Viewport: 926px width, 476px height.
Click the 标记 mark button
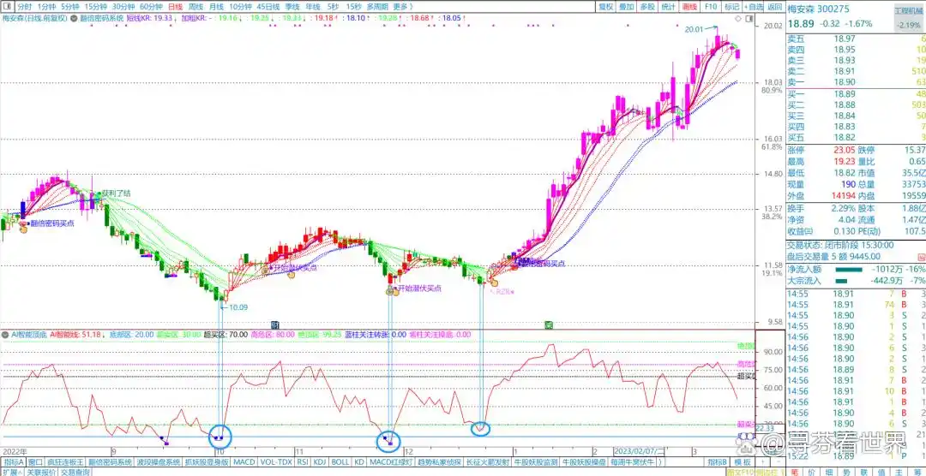[x=731, y=7]
